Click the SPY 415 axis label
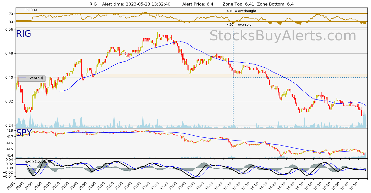 coord(10,149)
